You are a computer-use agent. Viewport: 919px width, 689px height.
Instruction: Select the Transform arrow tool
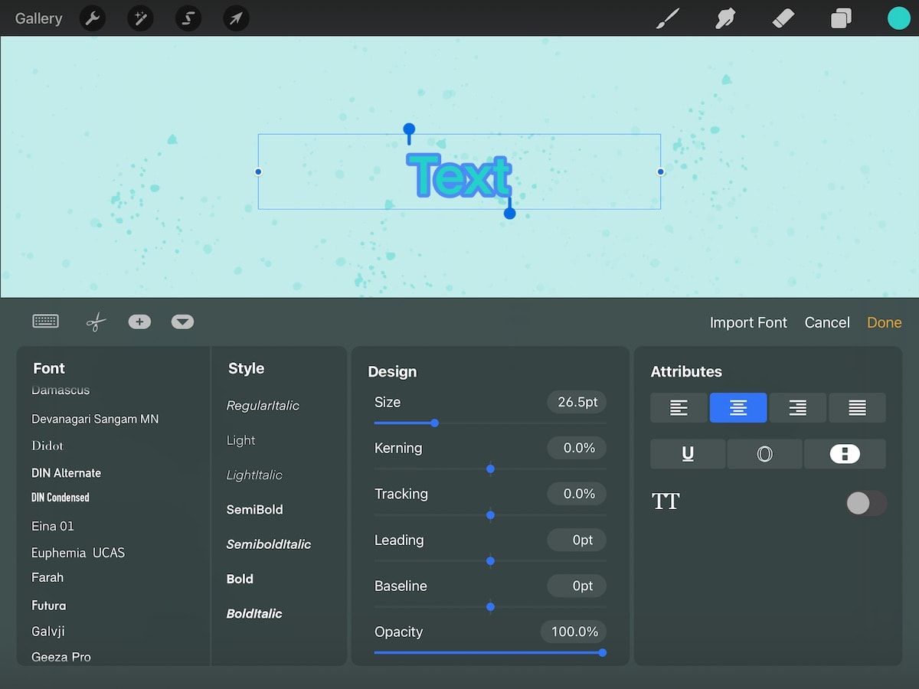click(x=236, y=18)
